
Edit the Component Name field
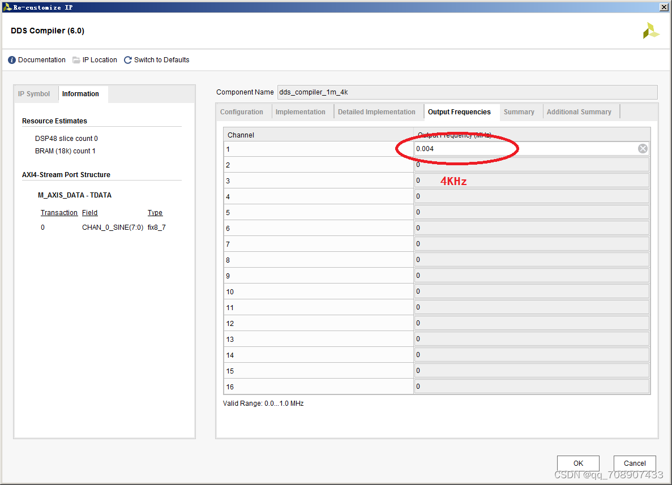tap(467, 92)
